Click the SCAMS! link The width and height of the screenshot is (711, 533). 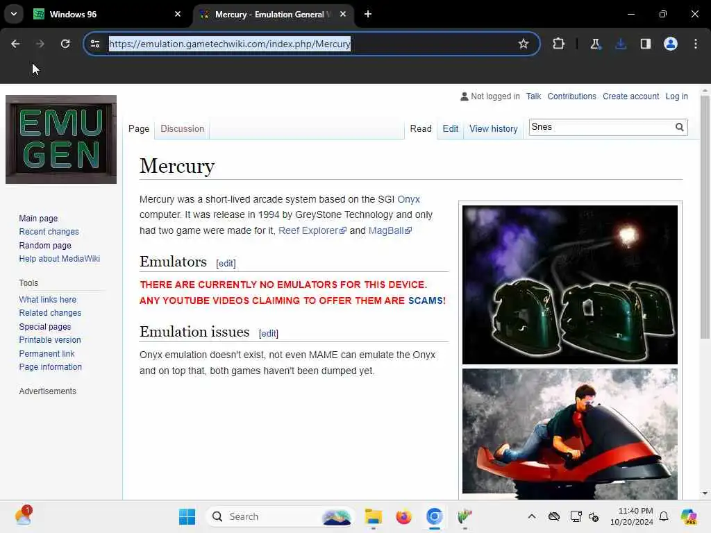(x=427, y=301)
